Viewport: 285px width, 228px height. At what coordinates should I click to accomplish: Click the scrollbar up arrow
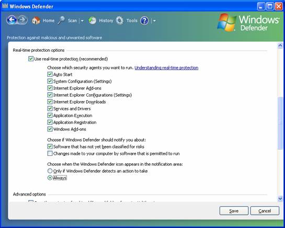coord(280,45)
